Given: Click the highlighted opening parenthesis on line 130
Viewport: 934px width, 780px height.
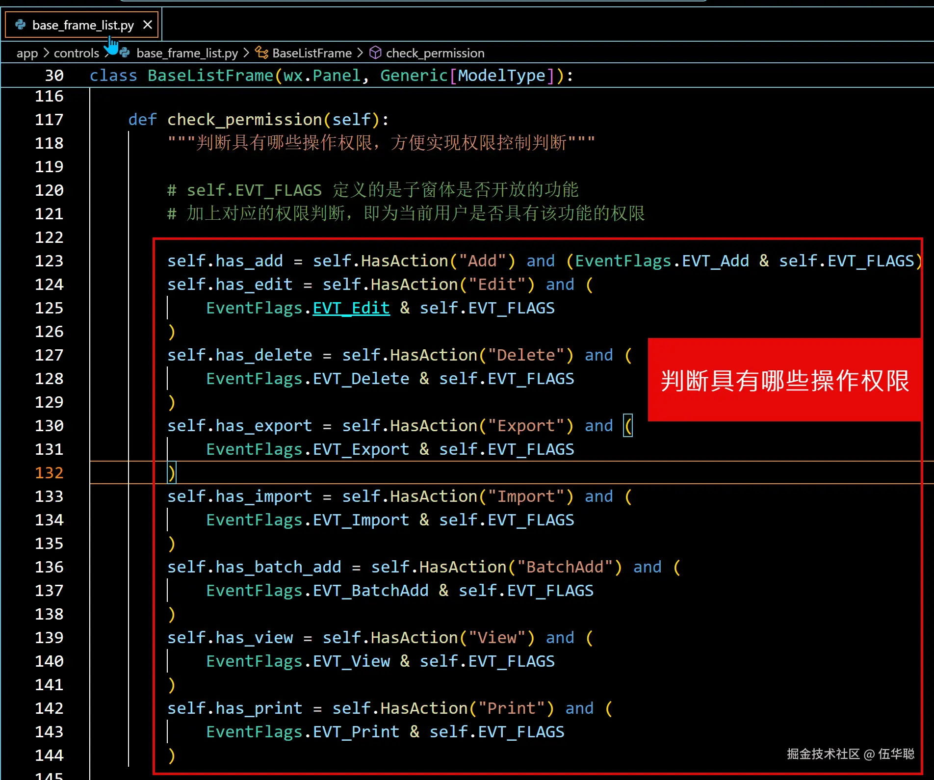Looking at the screenshot, I should [x=628, y=426].
